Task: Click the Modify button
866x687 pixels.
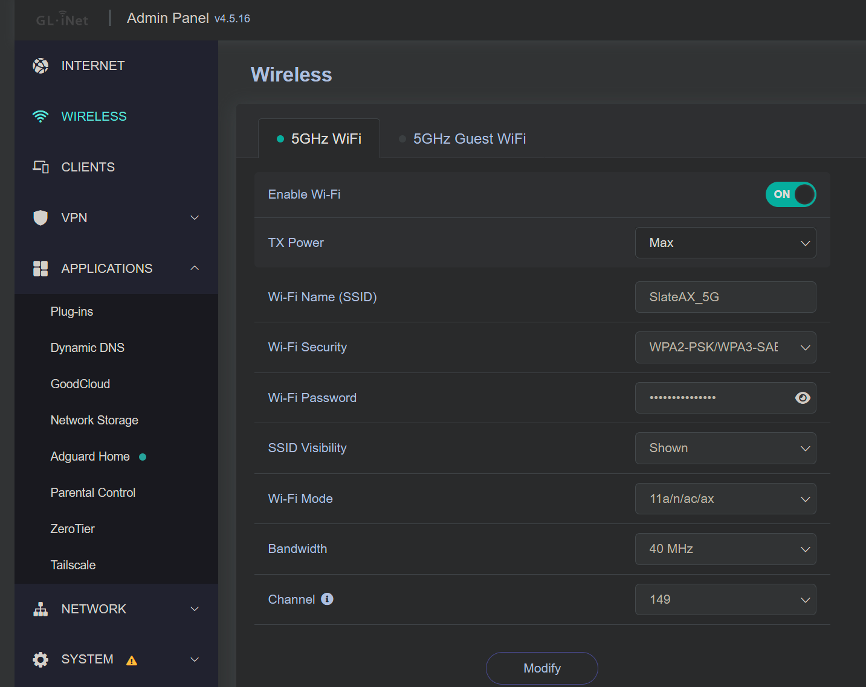Action: click(x=541, y=668)
